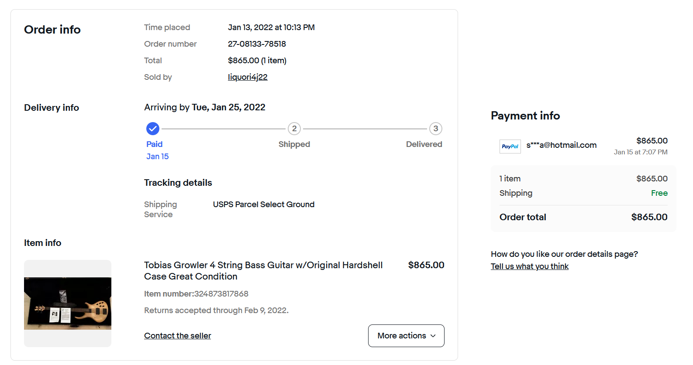Click USPS Parcel Select Ground text

click(264, 205)
